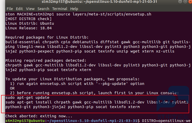Click the 'sudo apt-get install chrpath' command line
The height and width of the screenshot is (123, 192).
pos(97,102)
